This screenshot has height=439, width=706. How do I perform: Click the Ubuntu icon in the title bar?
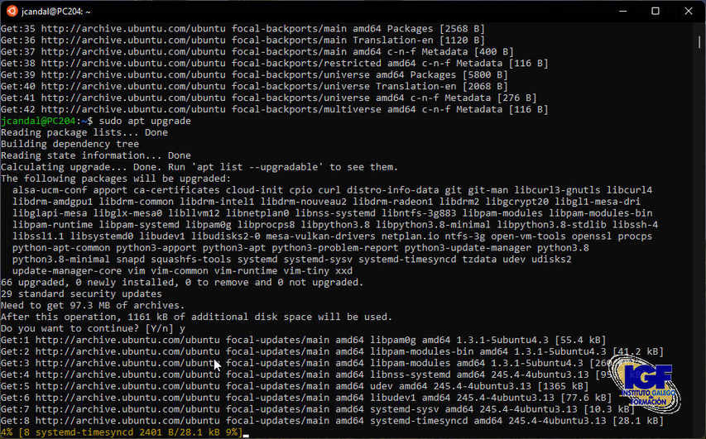[12, 12]
